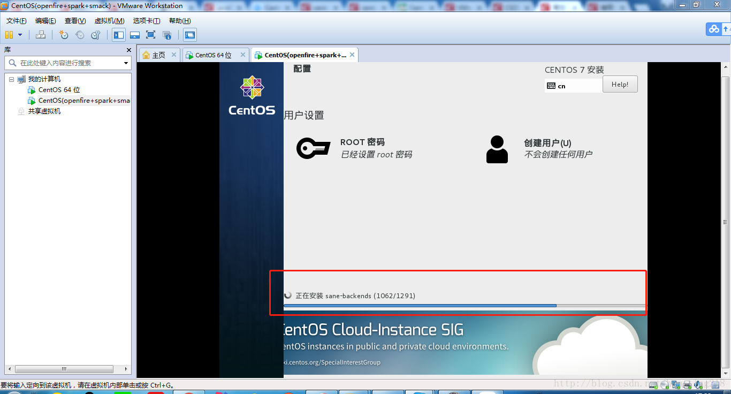The image size is (731, 394).
Task: Click the printer status bar icon
Action: (687, 385)
